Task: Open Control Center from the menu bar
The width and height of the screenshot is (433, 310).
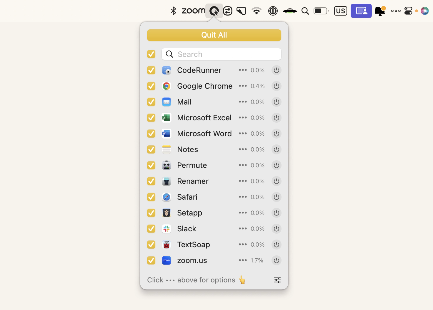Action: tap(408, 11)
